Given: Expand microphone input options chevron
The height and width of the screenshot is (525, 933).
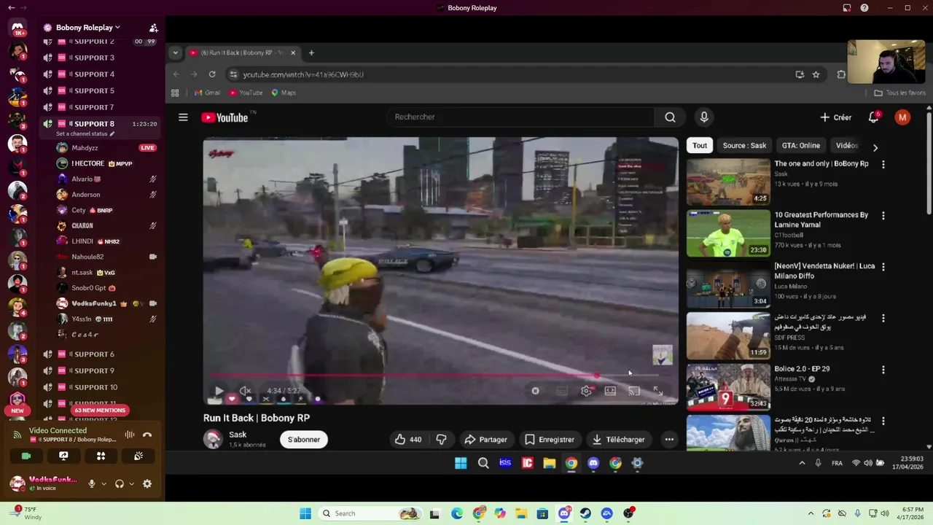Looking at the screenshot, I should coord(104,483).
